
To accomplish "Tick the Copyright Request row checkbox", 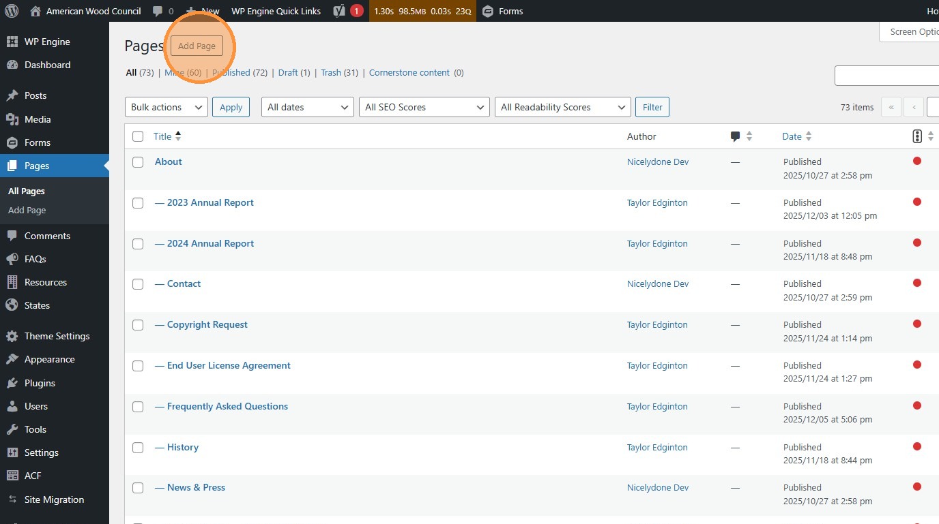I will coord(138,325).
